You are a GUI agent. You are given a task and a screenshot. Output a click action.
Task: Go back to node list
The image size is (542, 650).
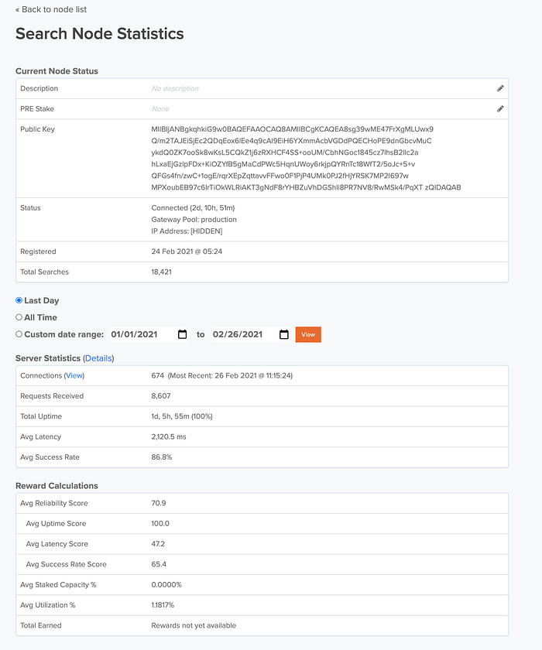(x=51, y=9)
